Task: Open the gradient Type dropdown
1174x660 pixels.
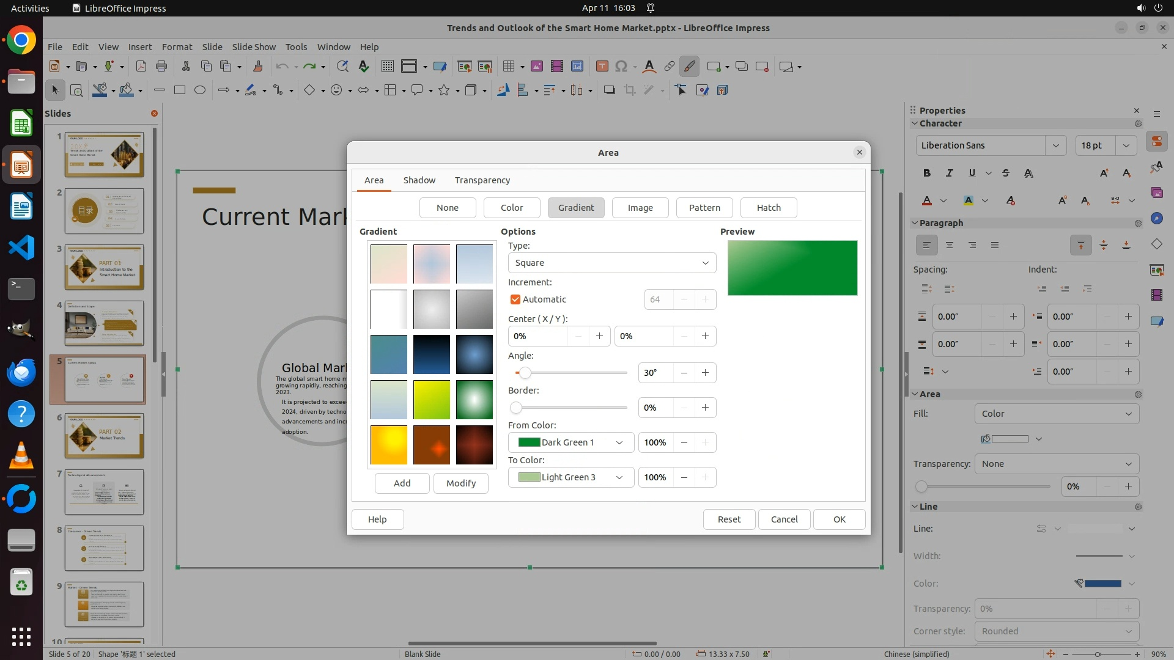Action: click(611, 263)
